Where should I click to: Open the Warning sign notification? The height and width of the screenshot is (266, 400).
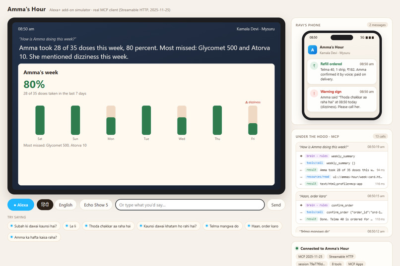coord(342,99)
